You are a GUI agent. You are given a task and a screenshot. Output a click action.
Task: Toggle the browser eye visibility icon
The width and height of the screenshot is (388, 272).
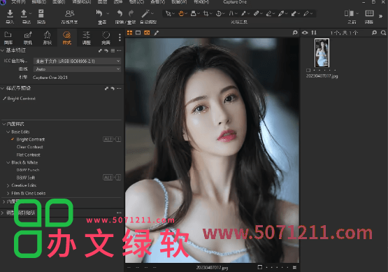[305, 33]
